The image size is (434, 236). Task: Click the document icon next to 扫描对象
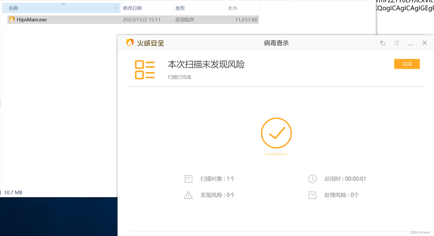188,179
